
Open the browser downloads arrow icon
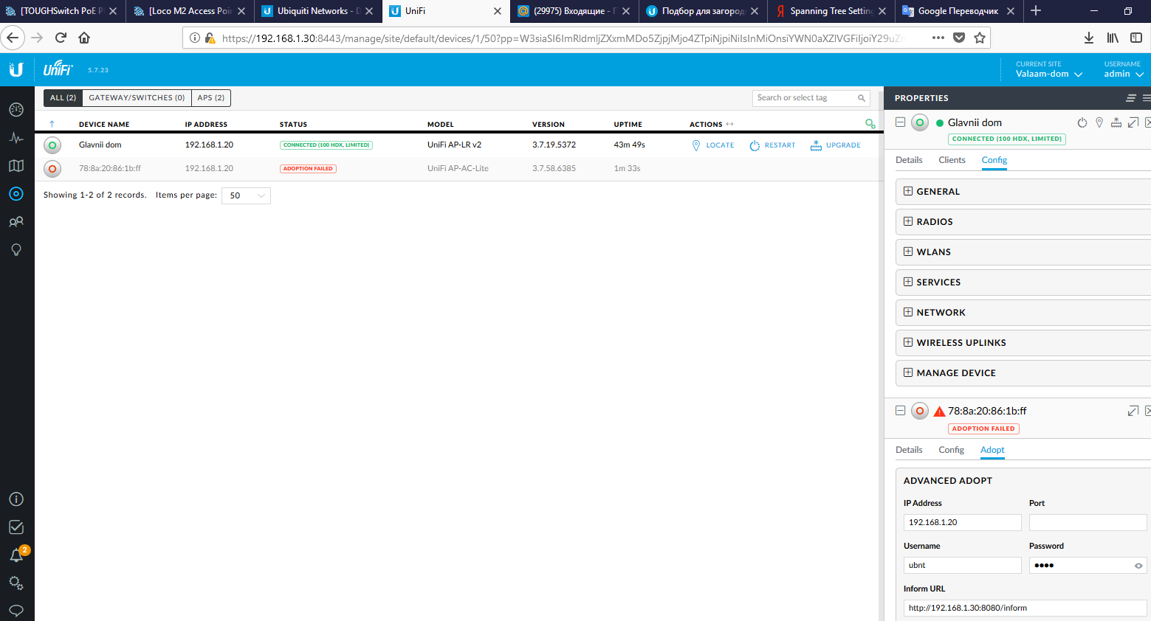point(1089,38)
